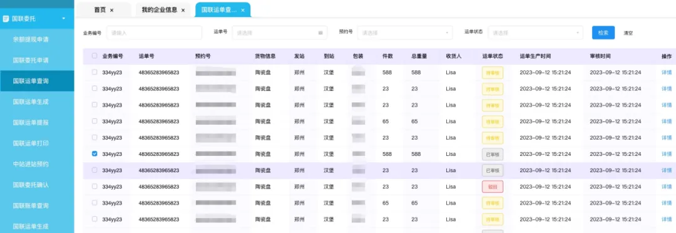
Task: Focus the 业务编号 input field
Action: (155, 33)
